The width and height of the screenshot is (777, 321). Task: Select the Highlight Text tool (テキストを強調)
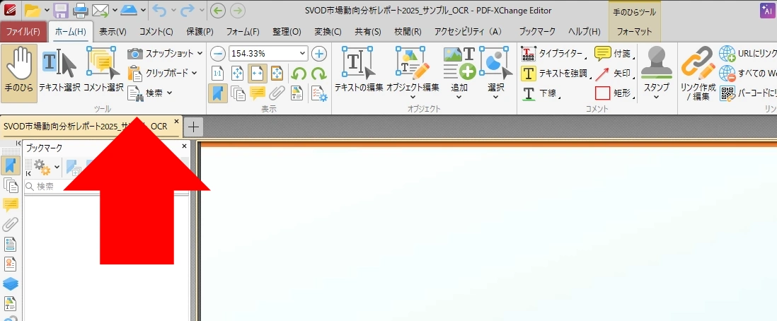[556, 74]
